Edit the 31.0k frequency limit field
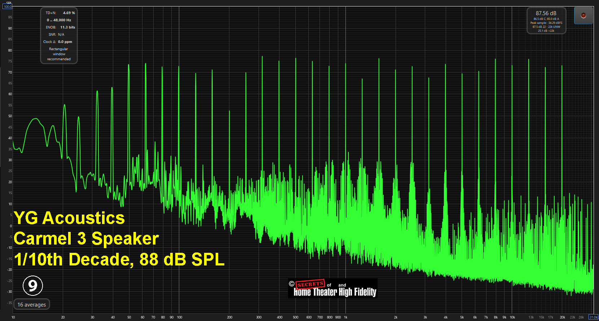The width and height of the screenshot is (599, 321). [x=593, y=317]
